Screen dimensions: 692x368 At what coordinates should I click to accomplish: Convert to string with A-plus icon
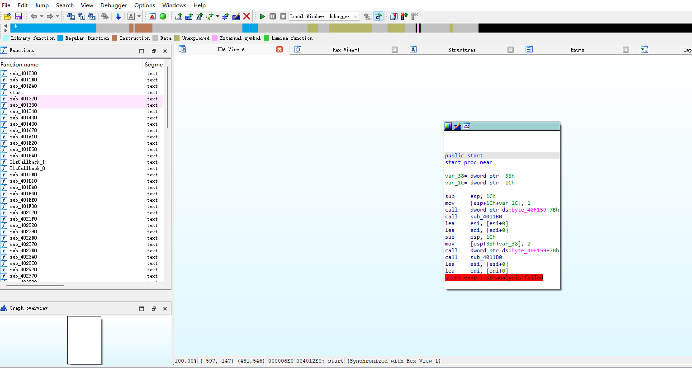tap(199, 16)
